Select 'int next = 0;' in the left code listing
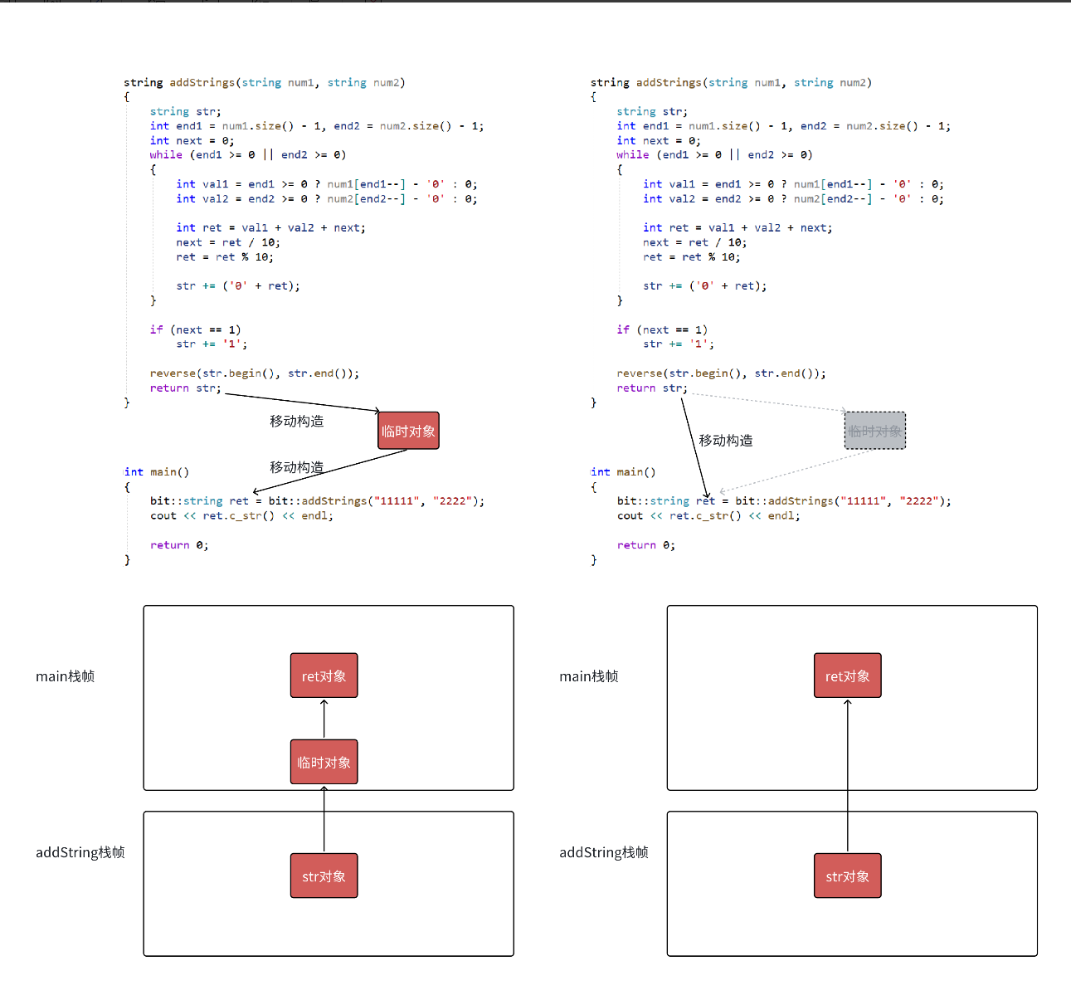 [192, 140]
